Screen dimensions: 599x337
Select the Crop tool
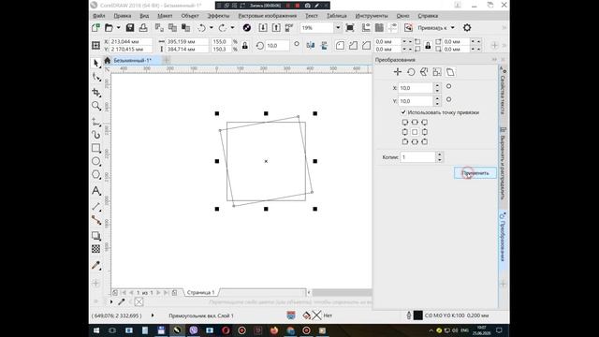pos(95,92)
